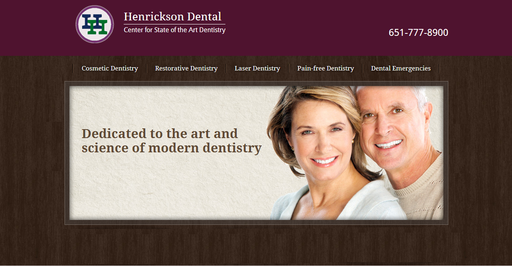Image resolution: width=512 pixels, height=266 pixels.
Task: Open the Restorative Dentistry menu item
Action: (186, 68)
